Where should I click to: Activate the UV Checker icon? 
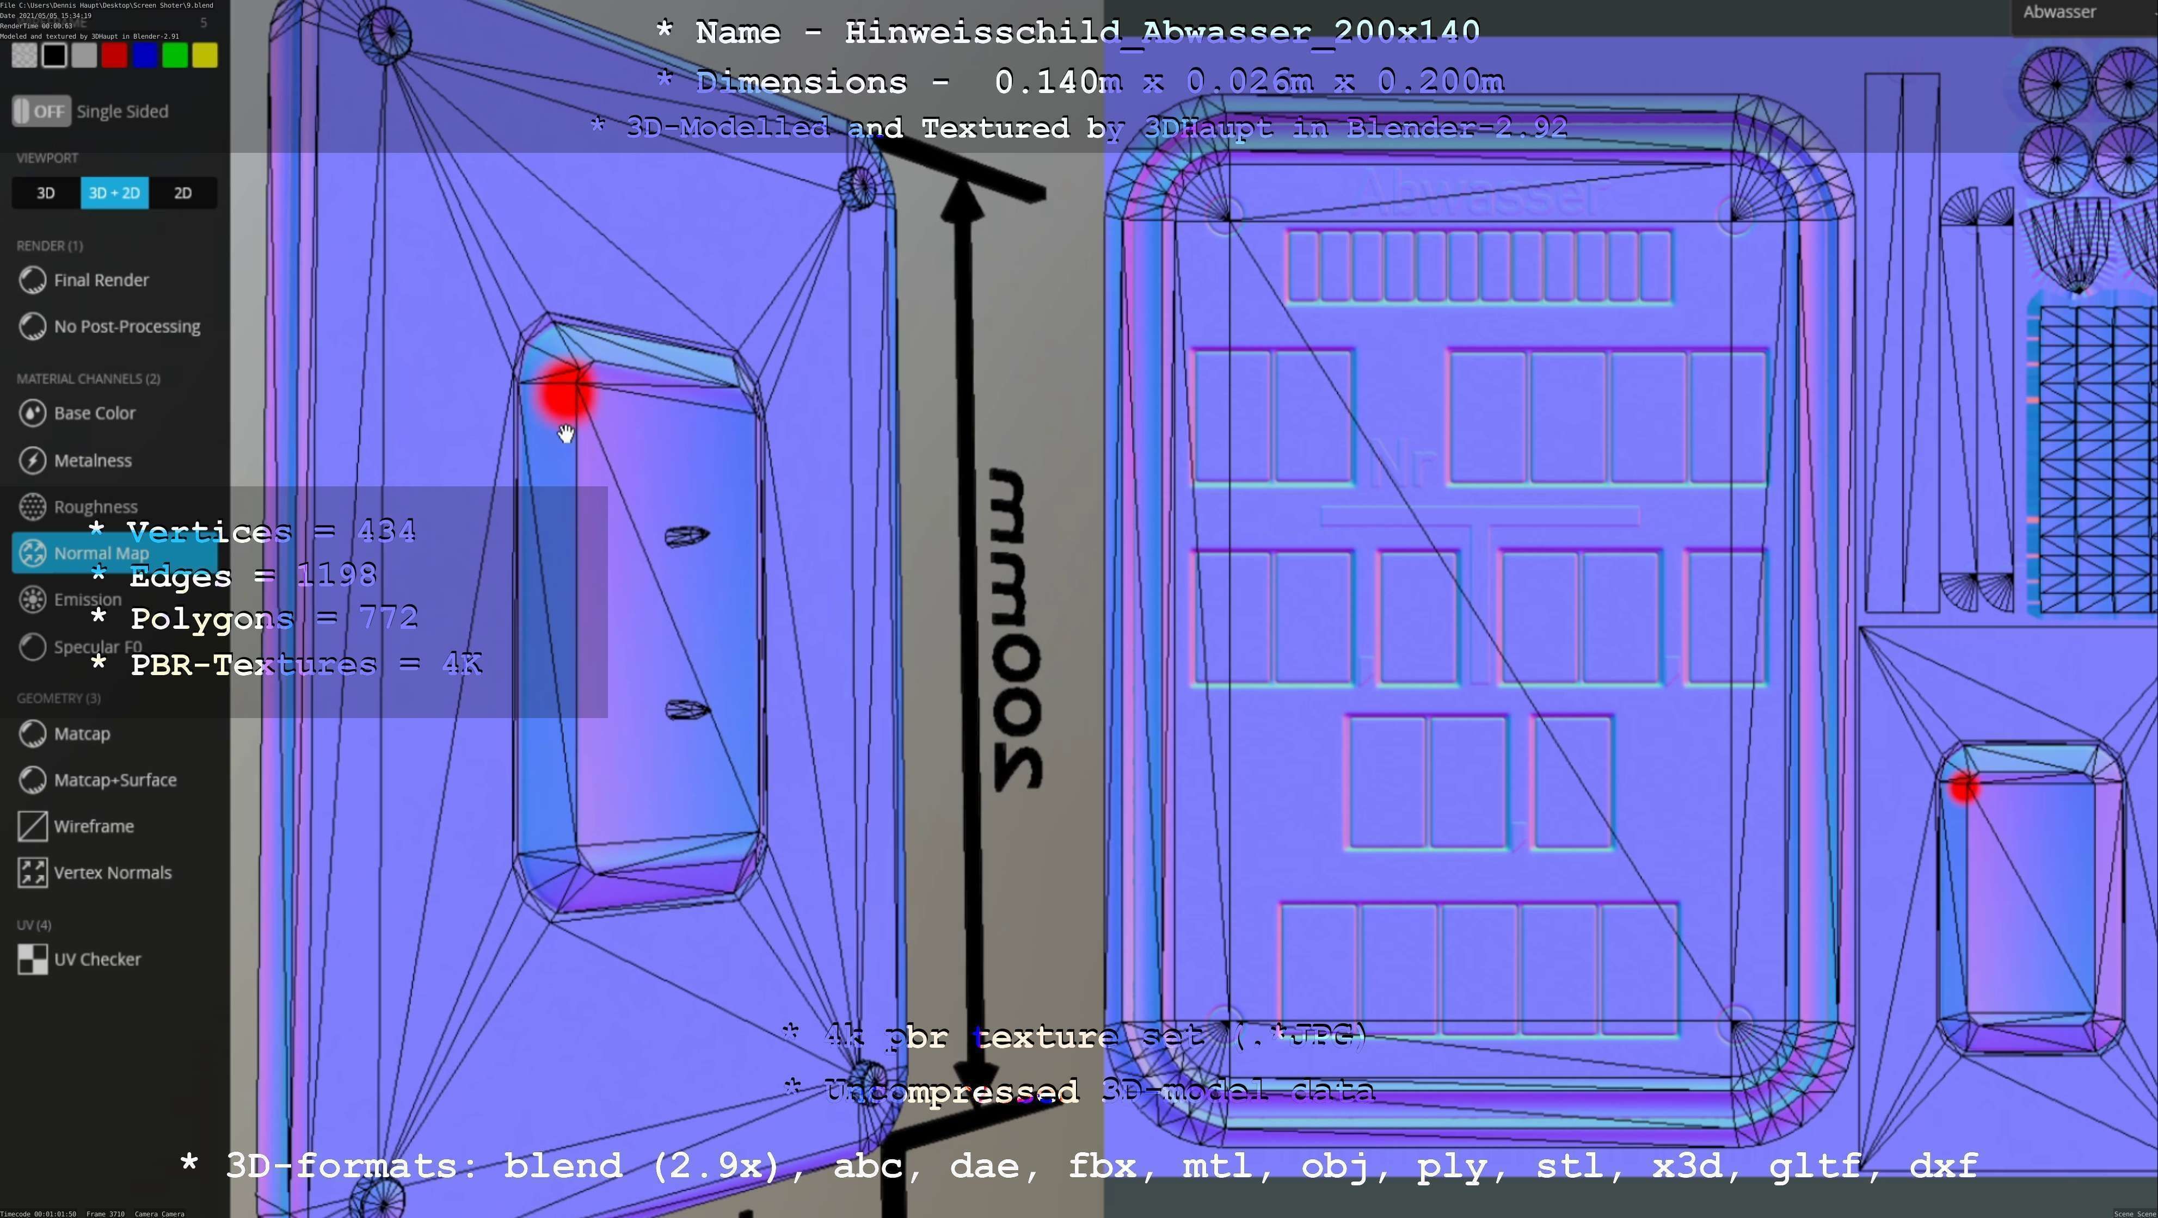[x=33, y=960]
